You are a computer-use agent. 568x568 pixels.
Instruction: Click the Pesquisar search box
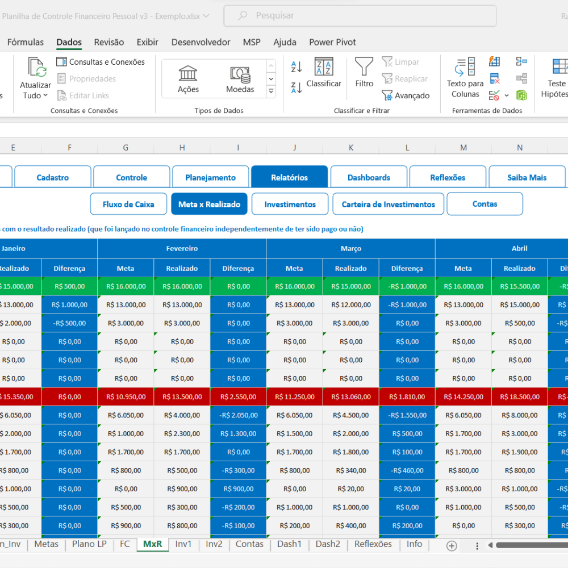point(360,15)
